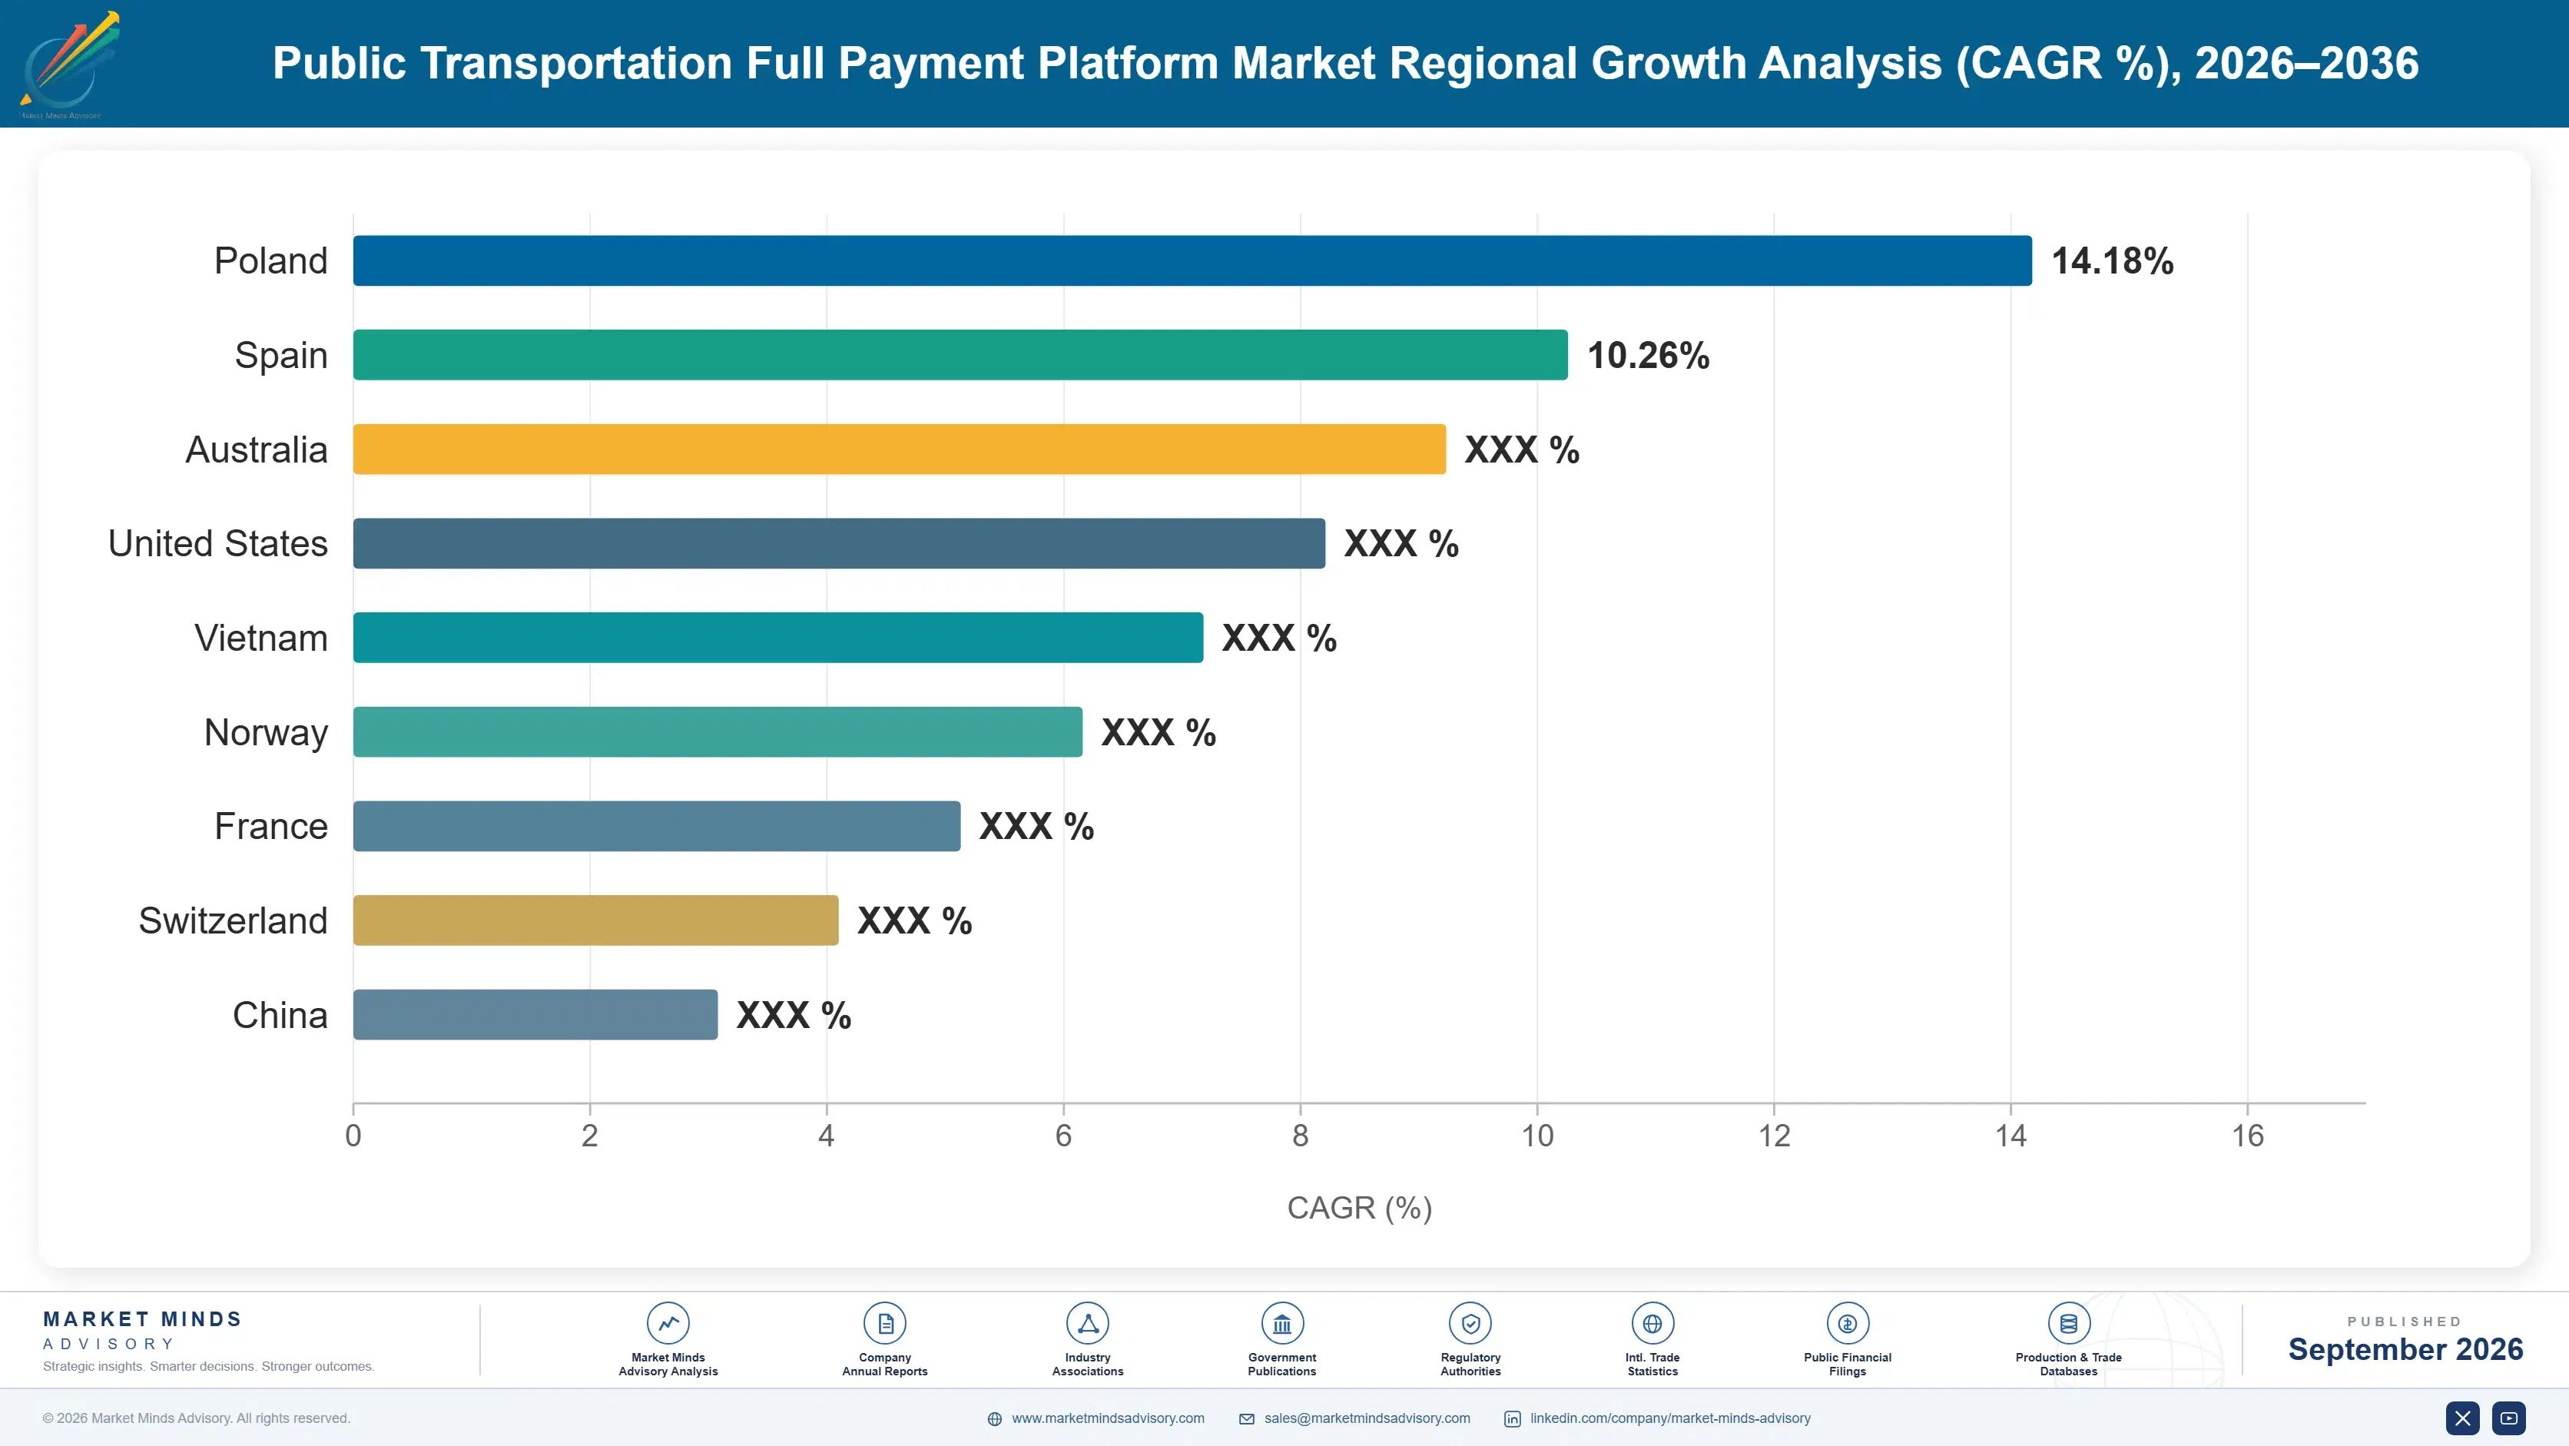Click the United States country label
The height and width of the screenshot is (1446, 2569).
click(217, 543)
